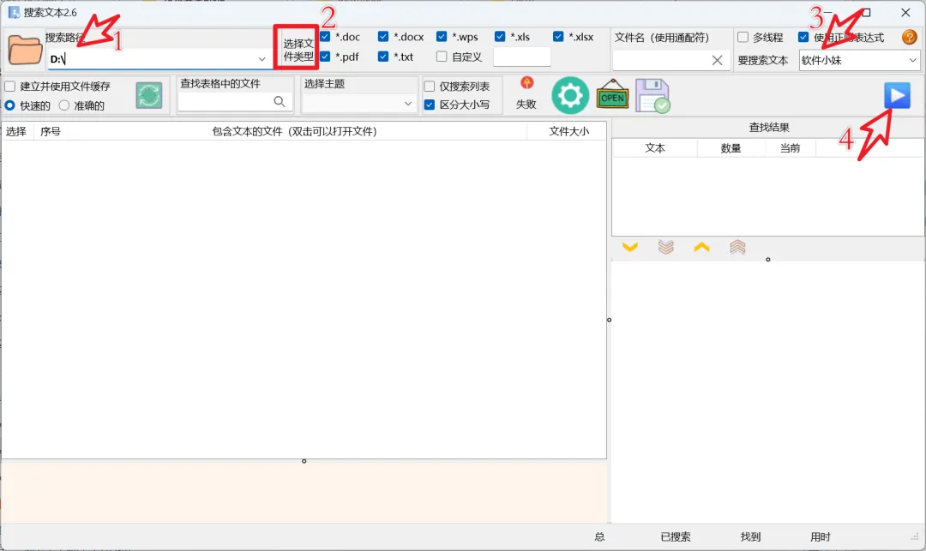Click the 包含文本的文件 column header
Image resolution: width=926 pixels, height=551 pixels.
pos(295,132)
